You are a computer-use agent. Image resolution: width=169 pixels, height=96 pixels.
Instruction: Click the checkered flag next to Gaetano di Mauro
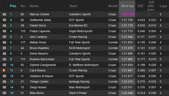click(4, 76)
